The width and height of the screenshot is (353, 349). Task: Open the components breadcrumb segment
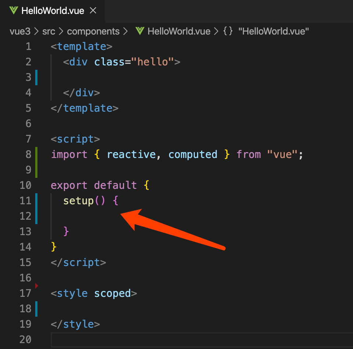click(93, 31)
